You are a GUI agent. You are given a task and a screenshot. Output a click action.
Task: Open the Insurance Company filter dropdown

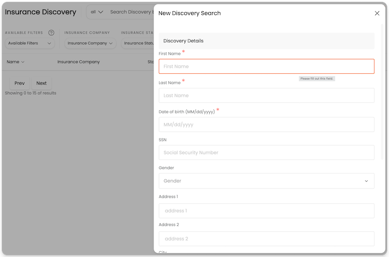pos(90,43)
